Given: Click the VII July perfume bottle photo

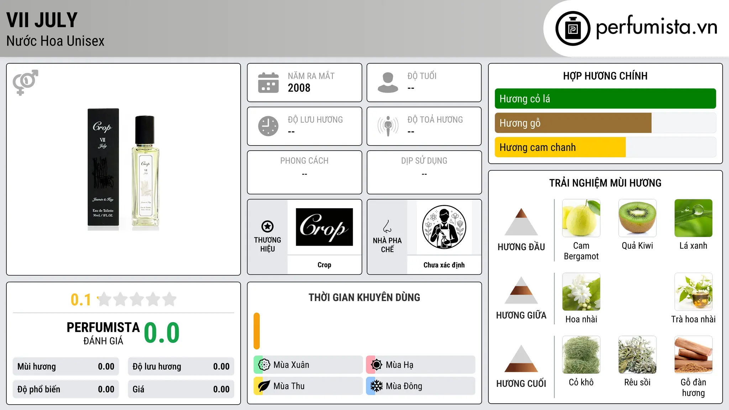Looking at the screenshot, I should (x=123, y=169).
